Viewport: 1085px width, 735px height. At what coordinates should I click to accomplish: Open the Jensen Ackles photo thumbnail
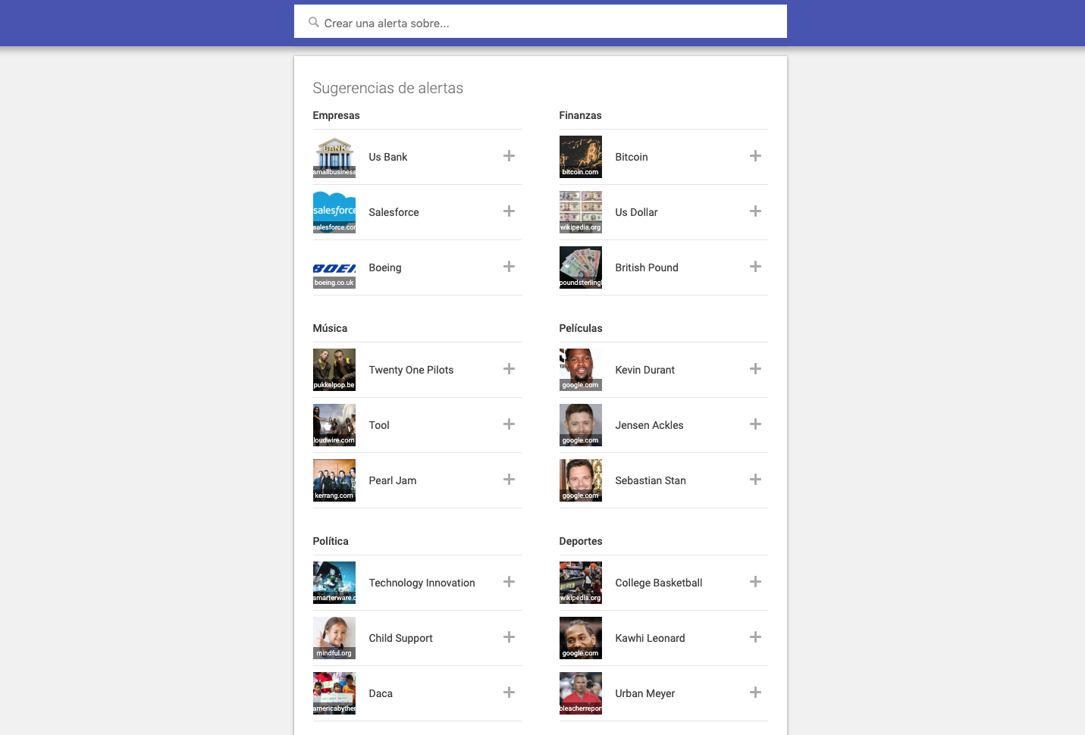click(581, 425)
